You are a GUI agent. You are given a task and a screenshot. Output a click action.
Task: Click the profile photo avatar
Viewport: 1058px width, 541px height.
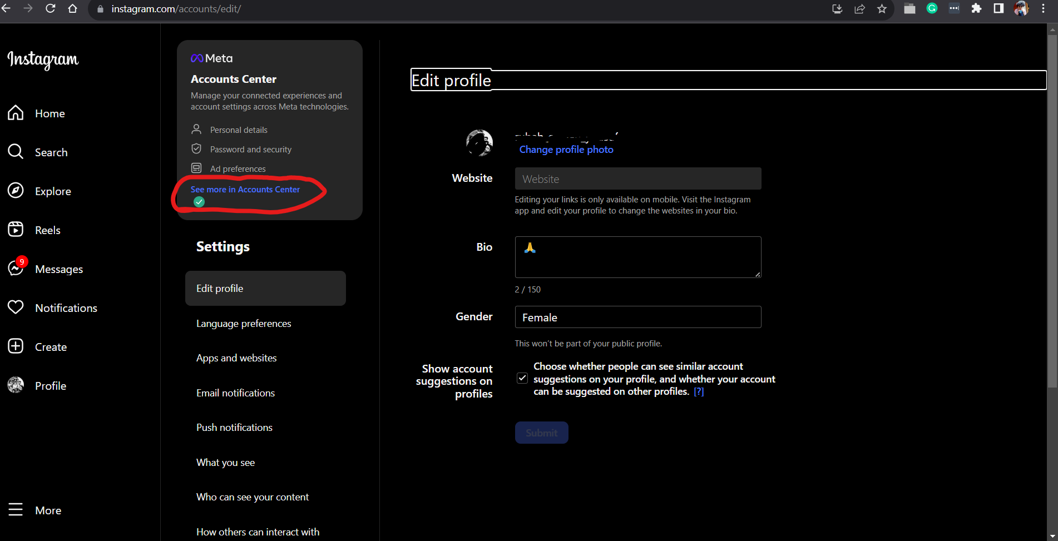(x=479, y=143)
